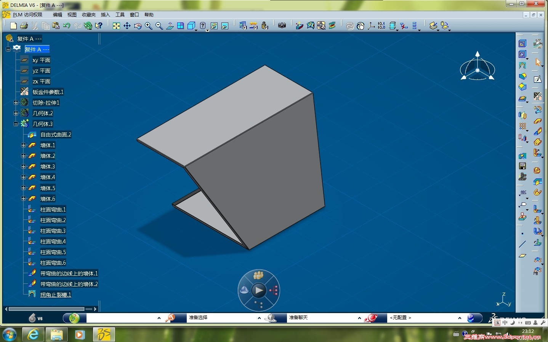Click the Zoom In magnifier icon
The width and height of the screenshot is (548, 342).
[148, 25]
